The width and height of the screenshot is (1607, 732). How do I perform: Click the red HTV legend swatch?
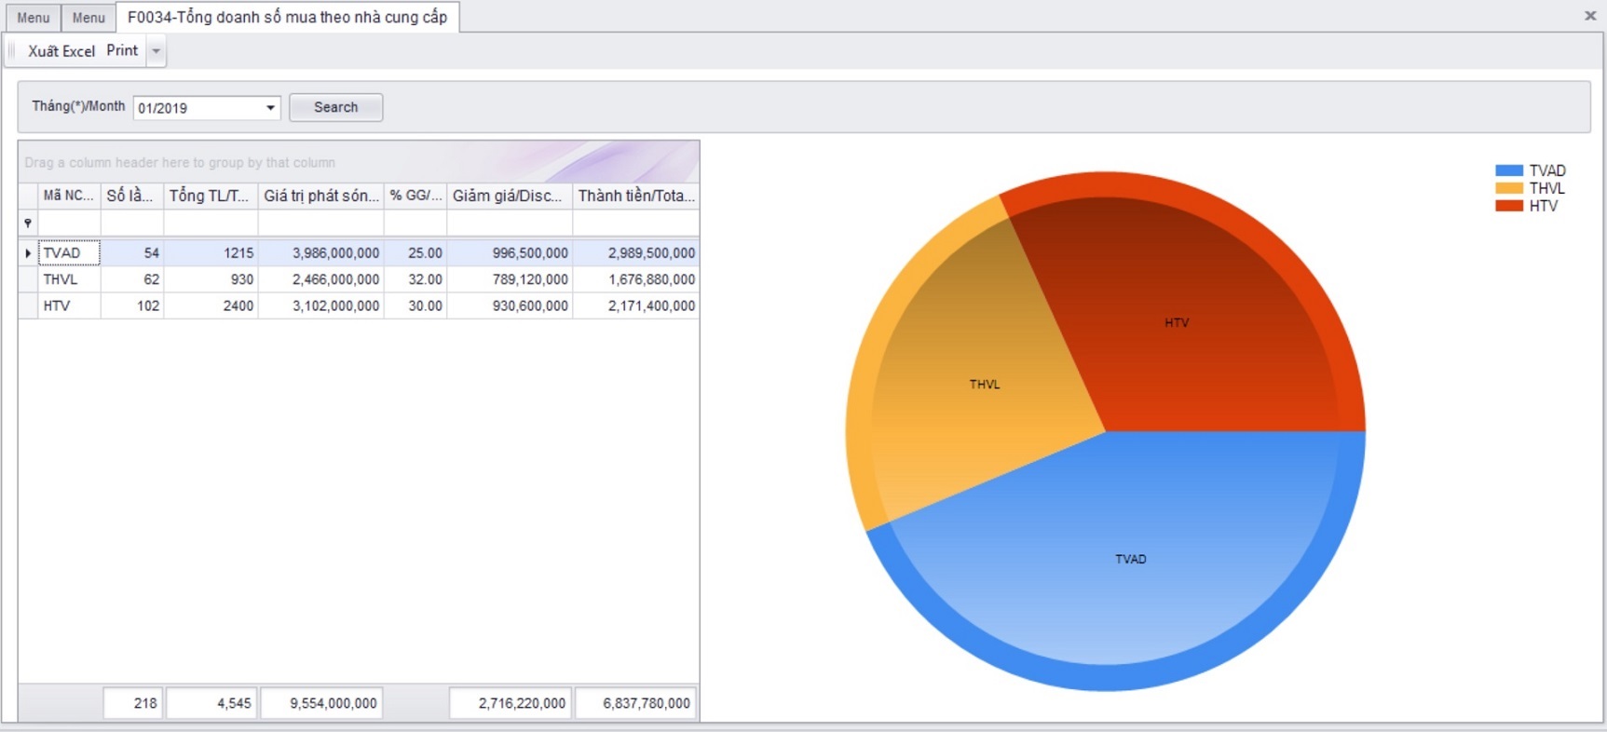(1508, 206)
